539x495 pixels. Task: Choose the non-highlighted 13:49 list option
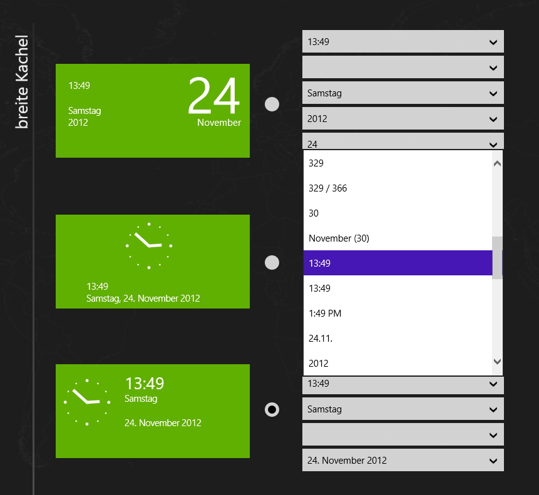398,288
